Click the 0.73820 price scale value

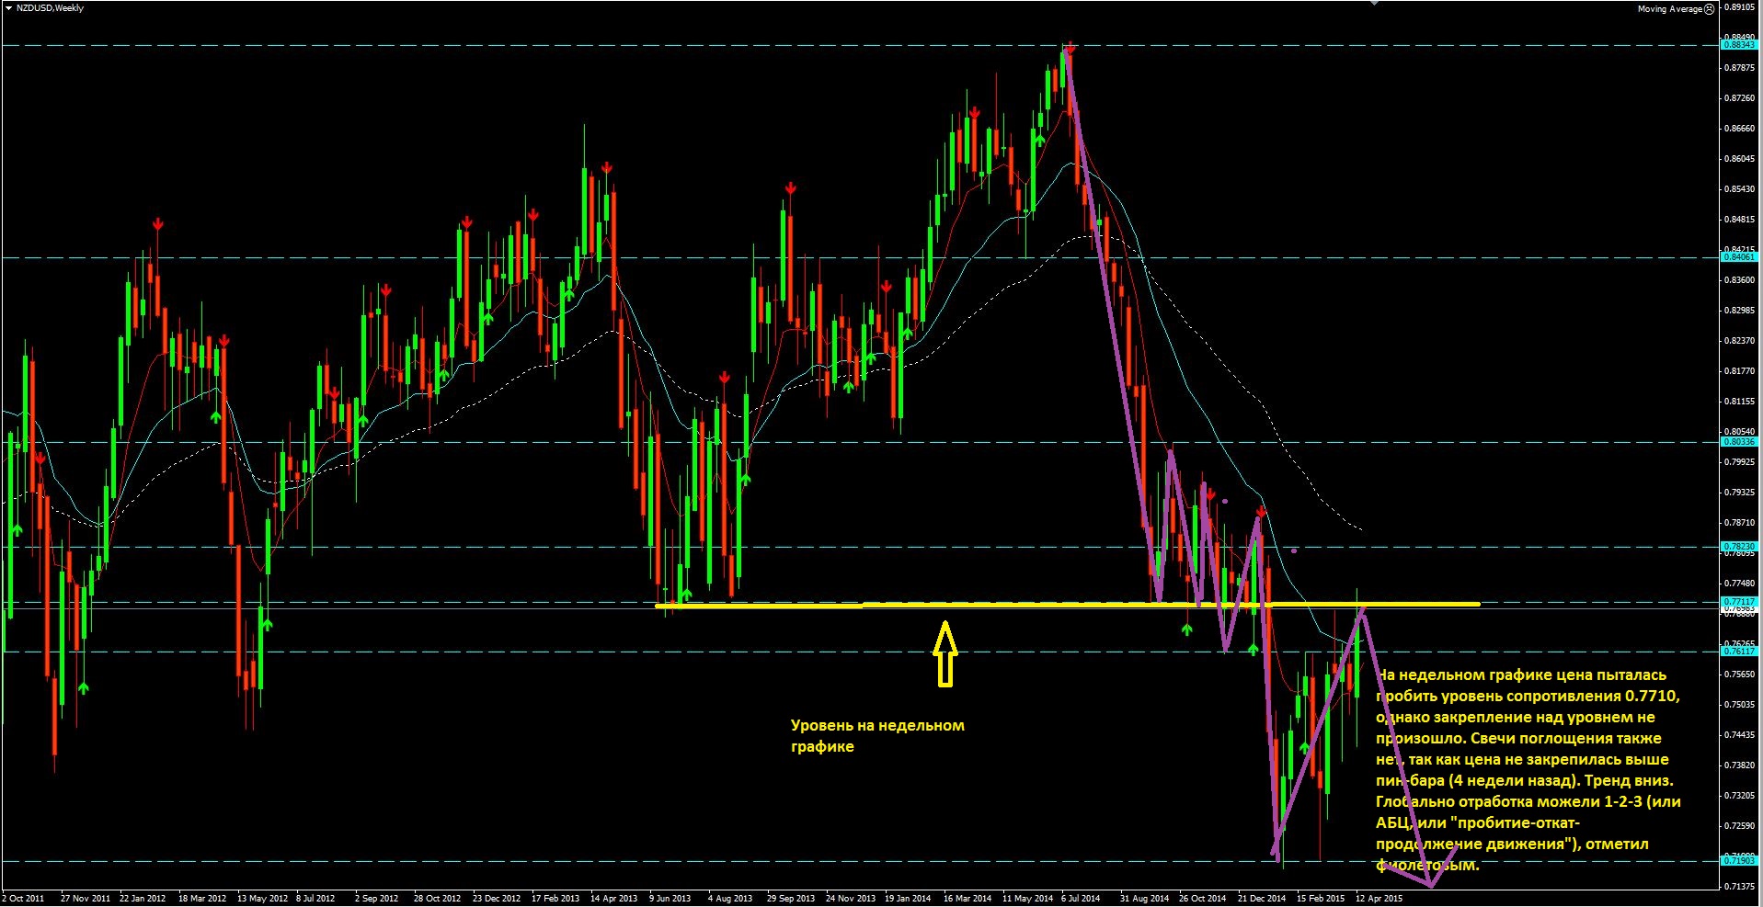tap(1739, 765)
